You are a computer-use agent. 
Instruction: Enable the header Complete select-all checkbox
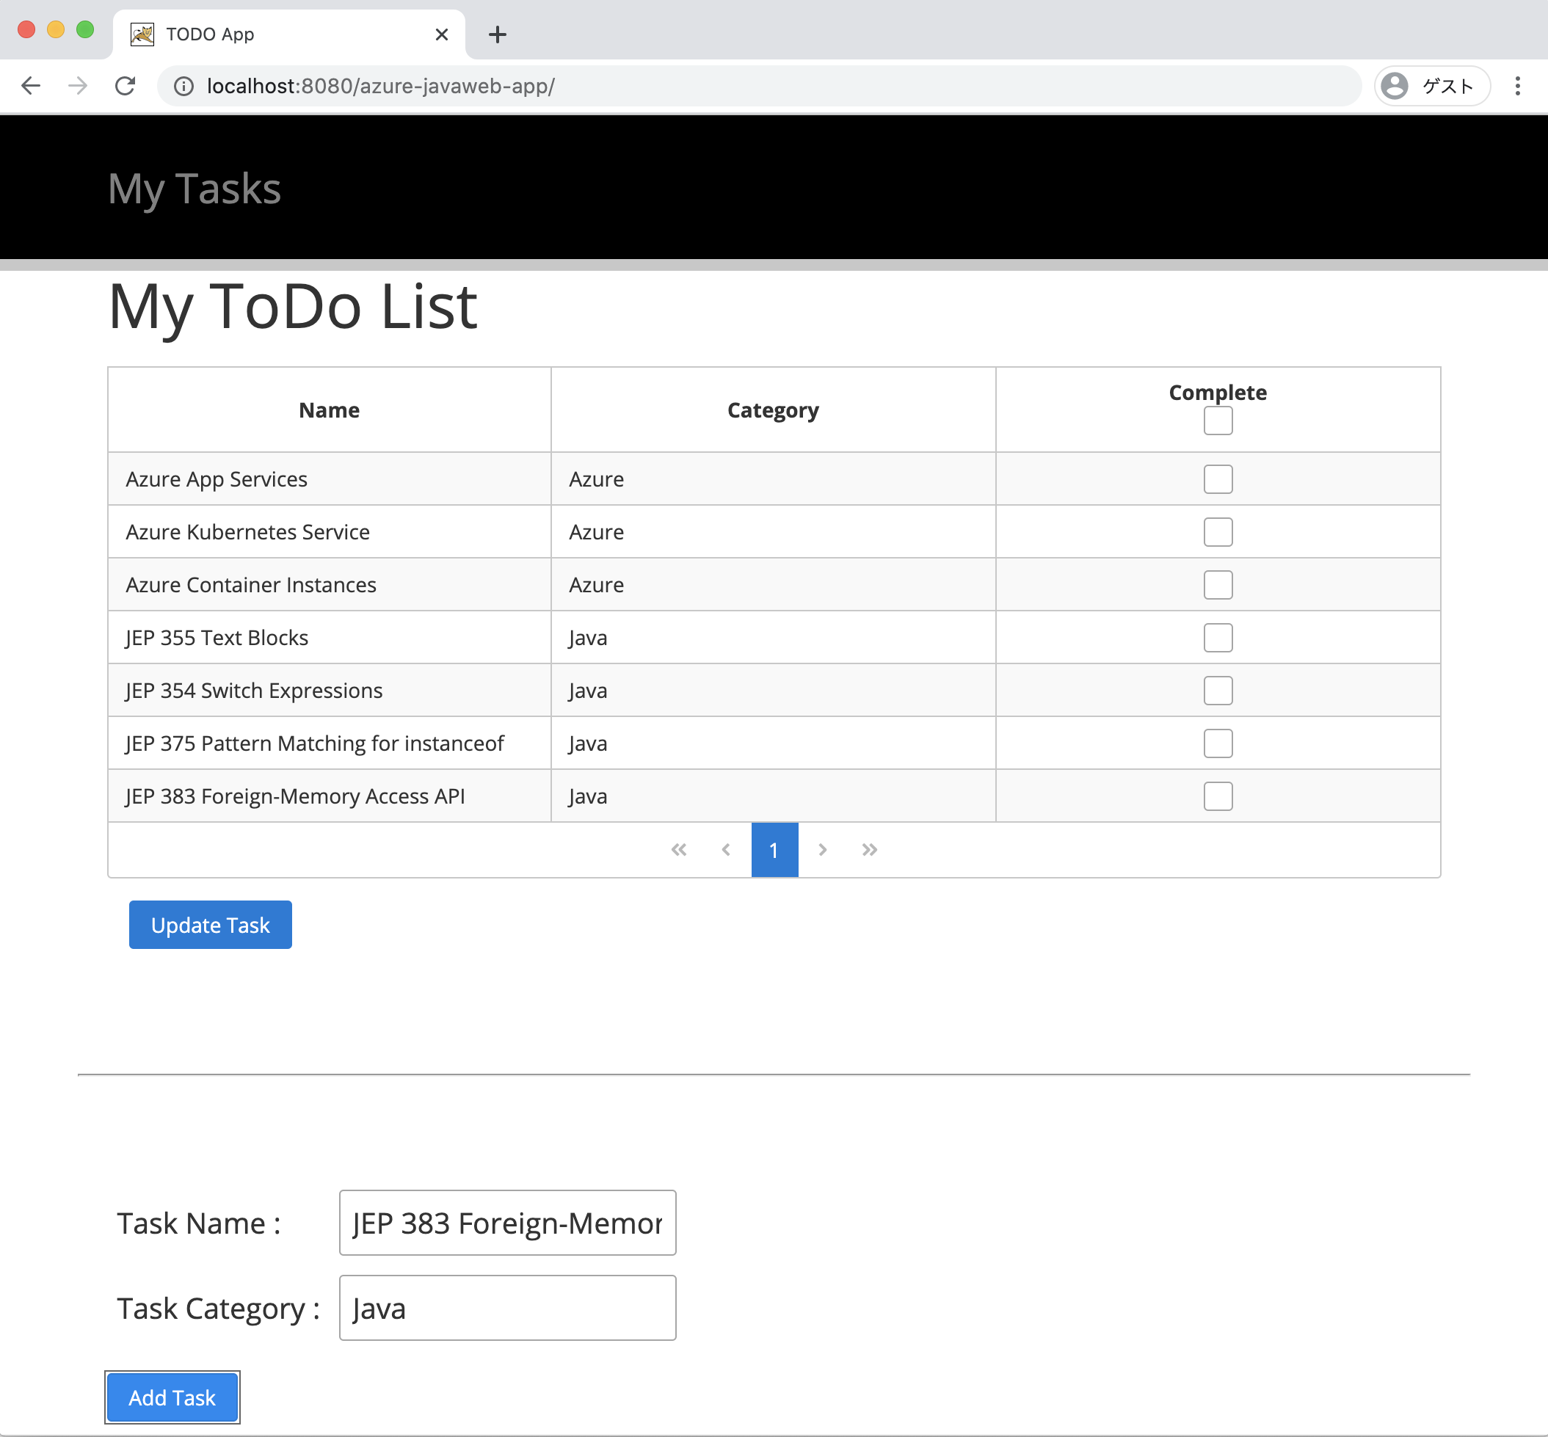coord(1218,420)
